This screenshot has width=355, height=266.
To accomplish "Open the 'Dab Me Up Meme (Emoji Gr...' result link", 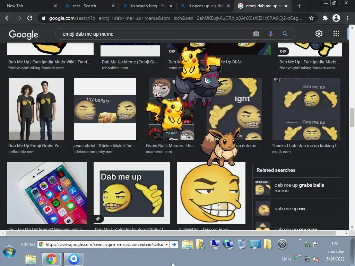I will pyautogui.click(x=130, y=62).
